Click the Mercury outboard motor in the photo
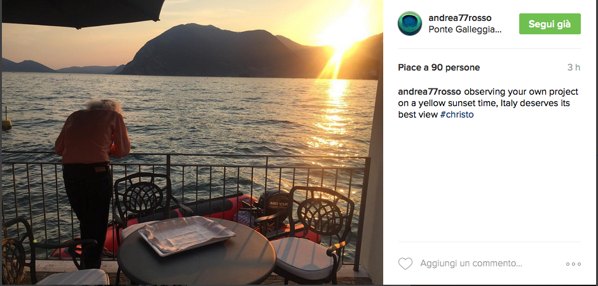 273,206
